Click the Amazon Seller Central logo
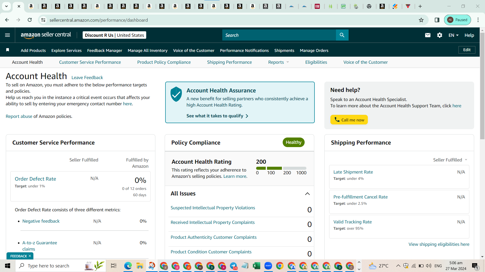The image size is (485, 272). [46, 35]
